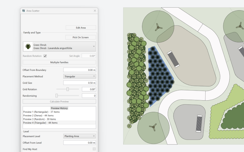Click the Randomizing slider handle
Viewport: 244px width, 152px height.
point(57,96)
